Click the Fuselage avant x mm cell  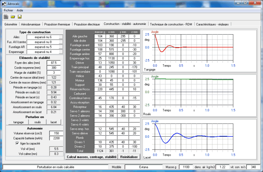pyautogui.click(x=111, y=45)
